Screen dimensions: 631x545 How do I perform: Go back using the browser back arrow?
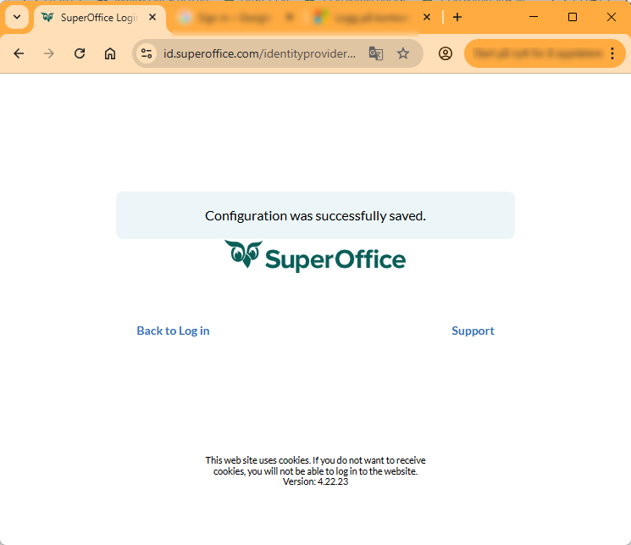pos(19,53)
